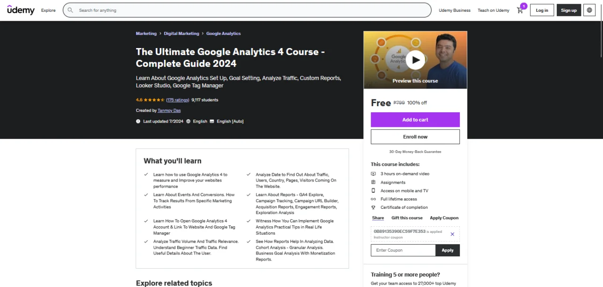Click the Sign up button

(x=569, y=10)
